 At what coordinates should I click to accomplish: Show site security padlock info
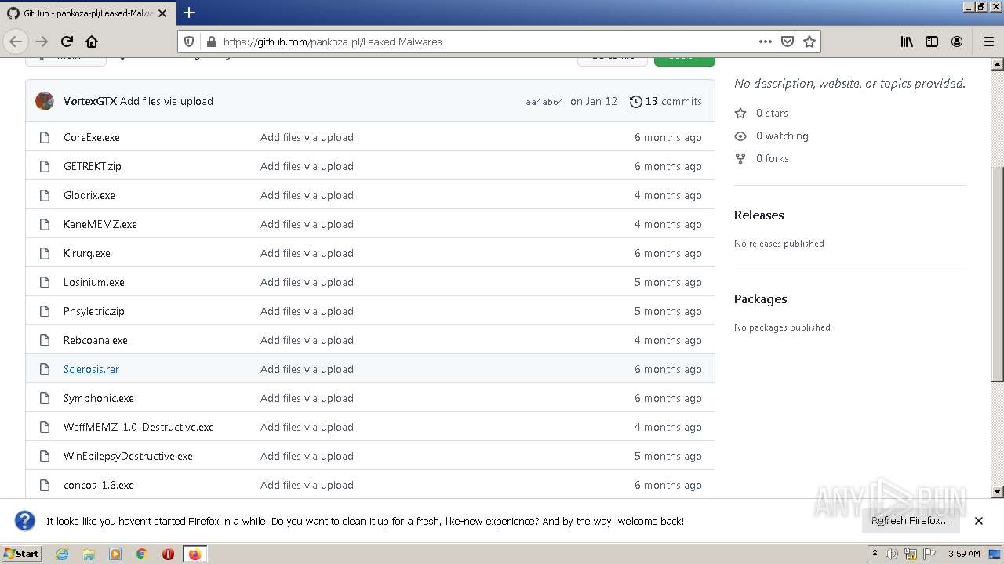[x=210, y=42]
